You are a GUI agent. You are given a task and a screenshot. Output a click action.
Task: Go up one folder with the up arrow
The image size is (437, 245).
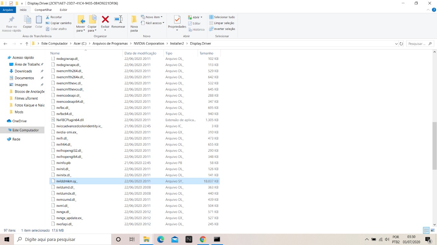point(27,44)
